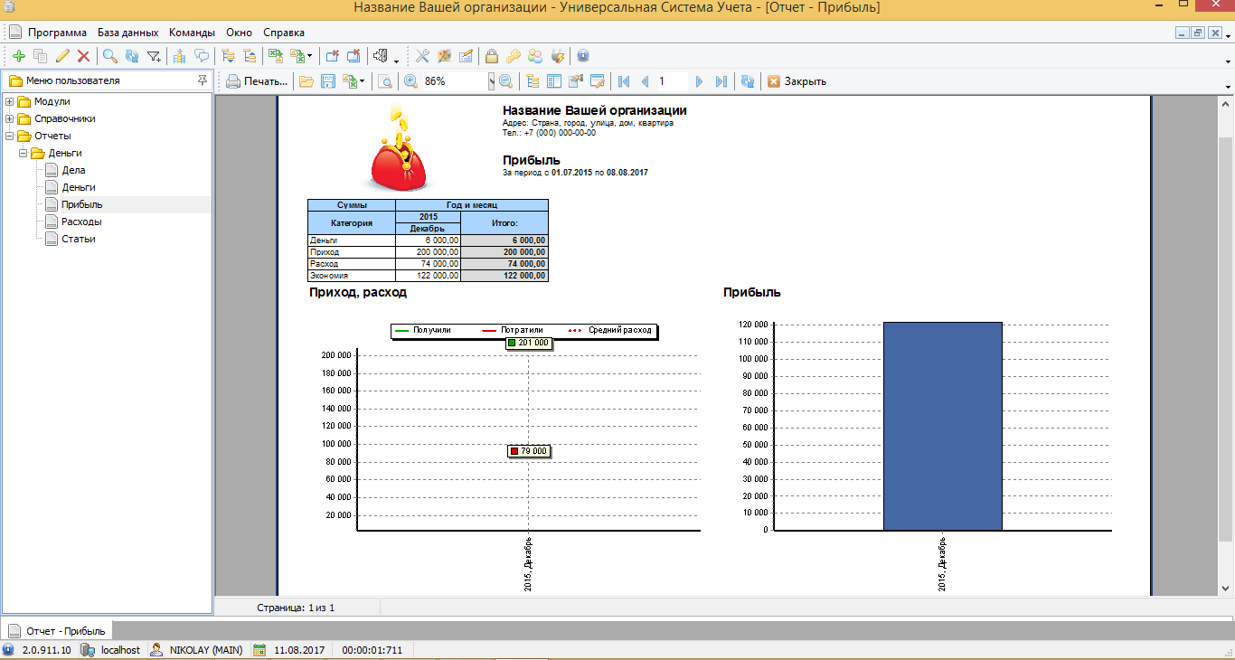Click the page number input field
This screenshot has height=660, width=1235.
coord(673,81)
